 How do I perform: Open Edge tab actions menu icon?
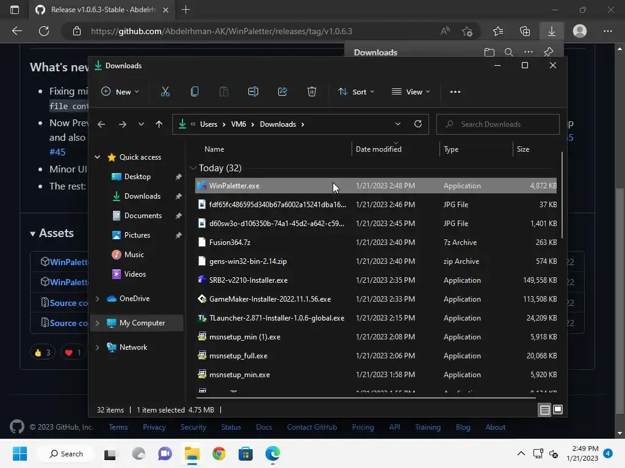[15, 10]
